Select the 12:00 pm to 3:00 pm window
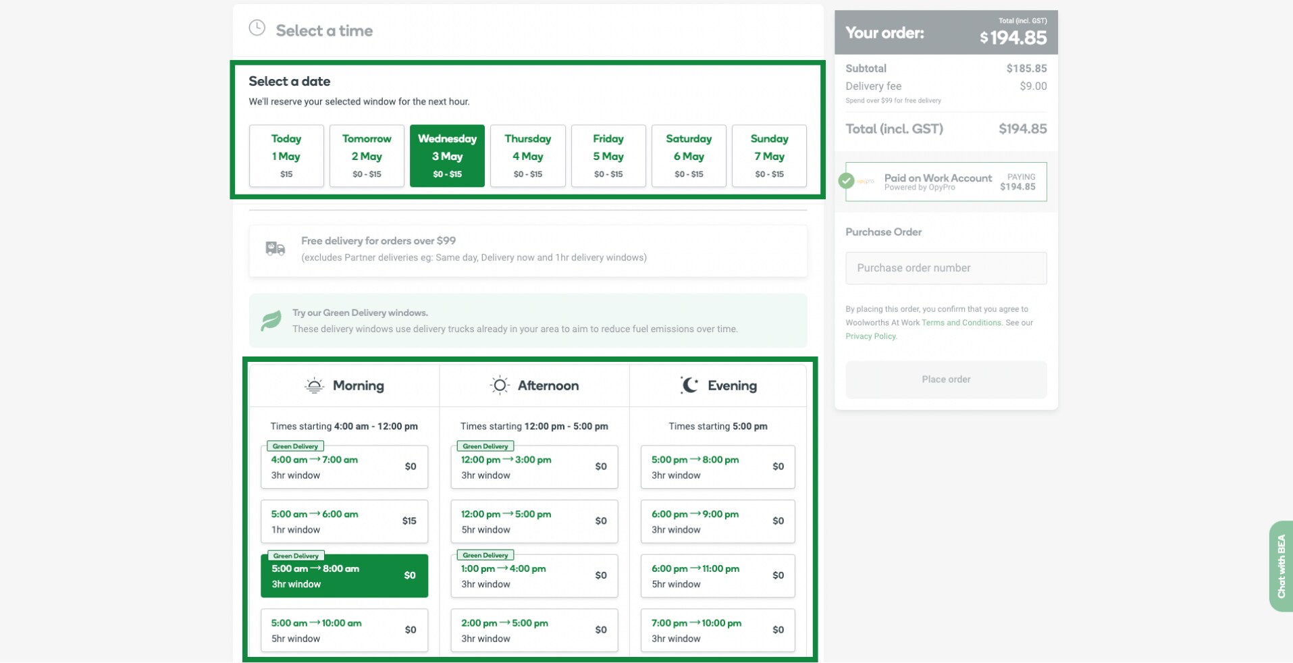The width and height of the screenshot is (1293, 663). coord(534,467)
